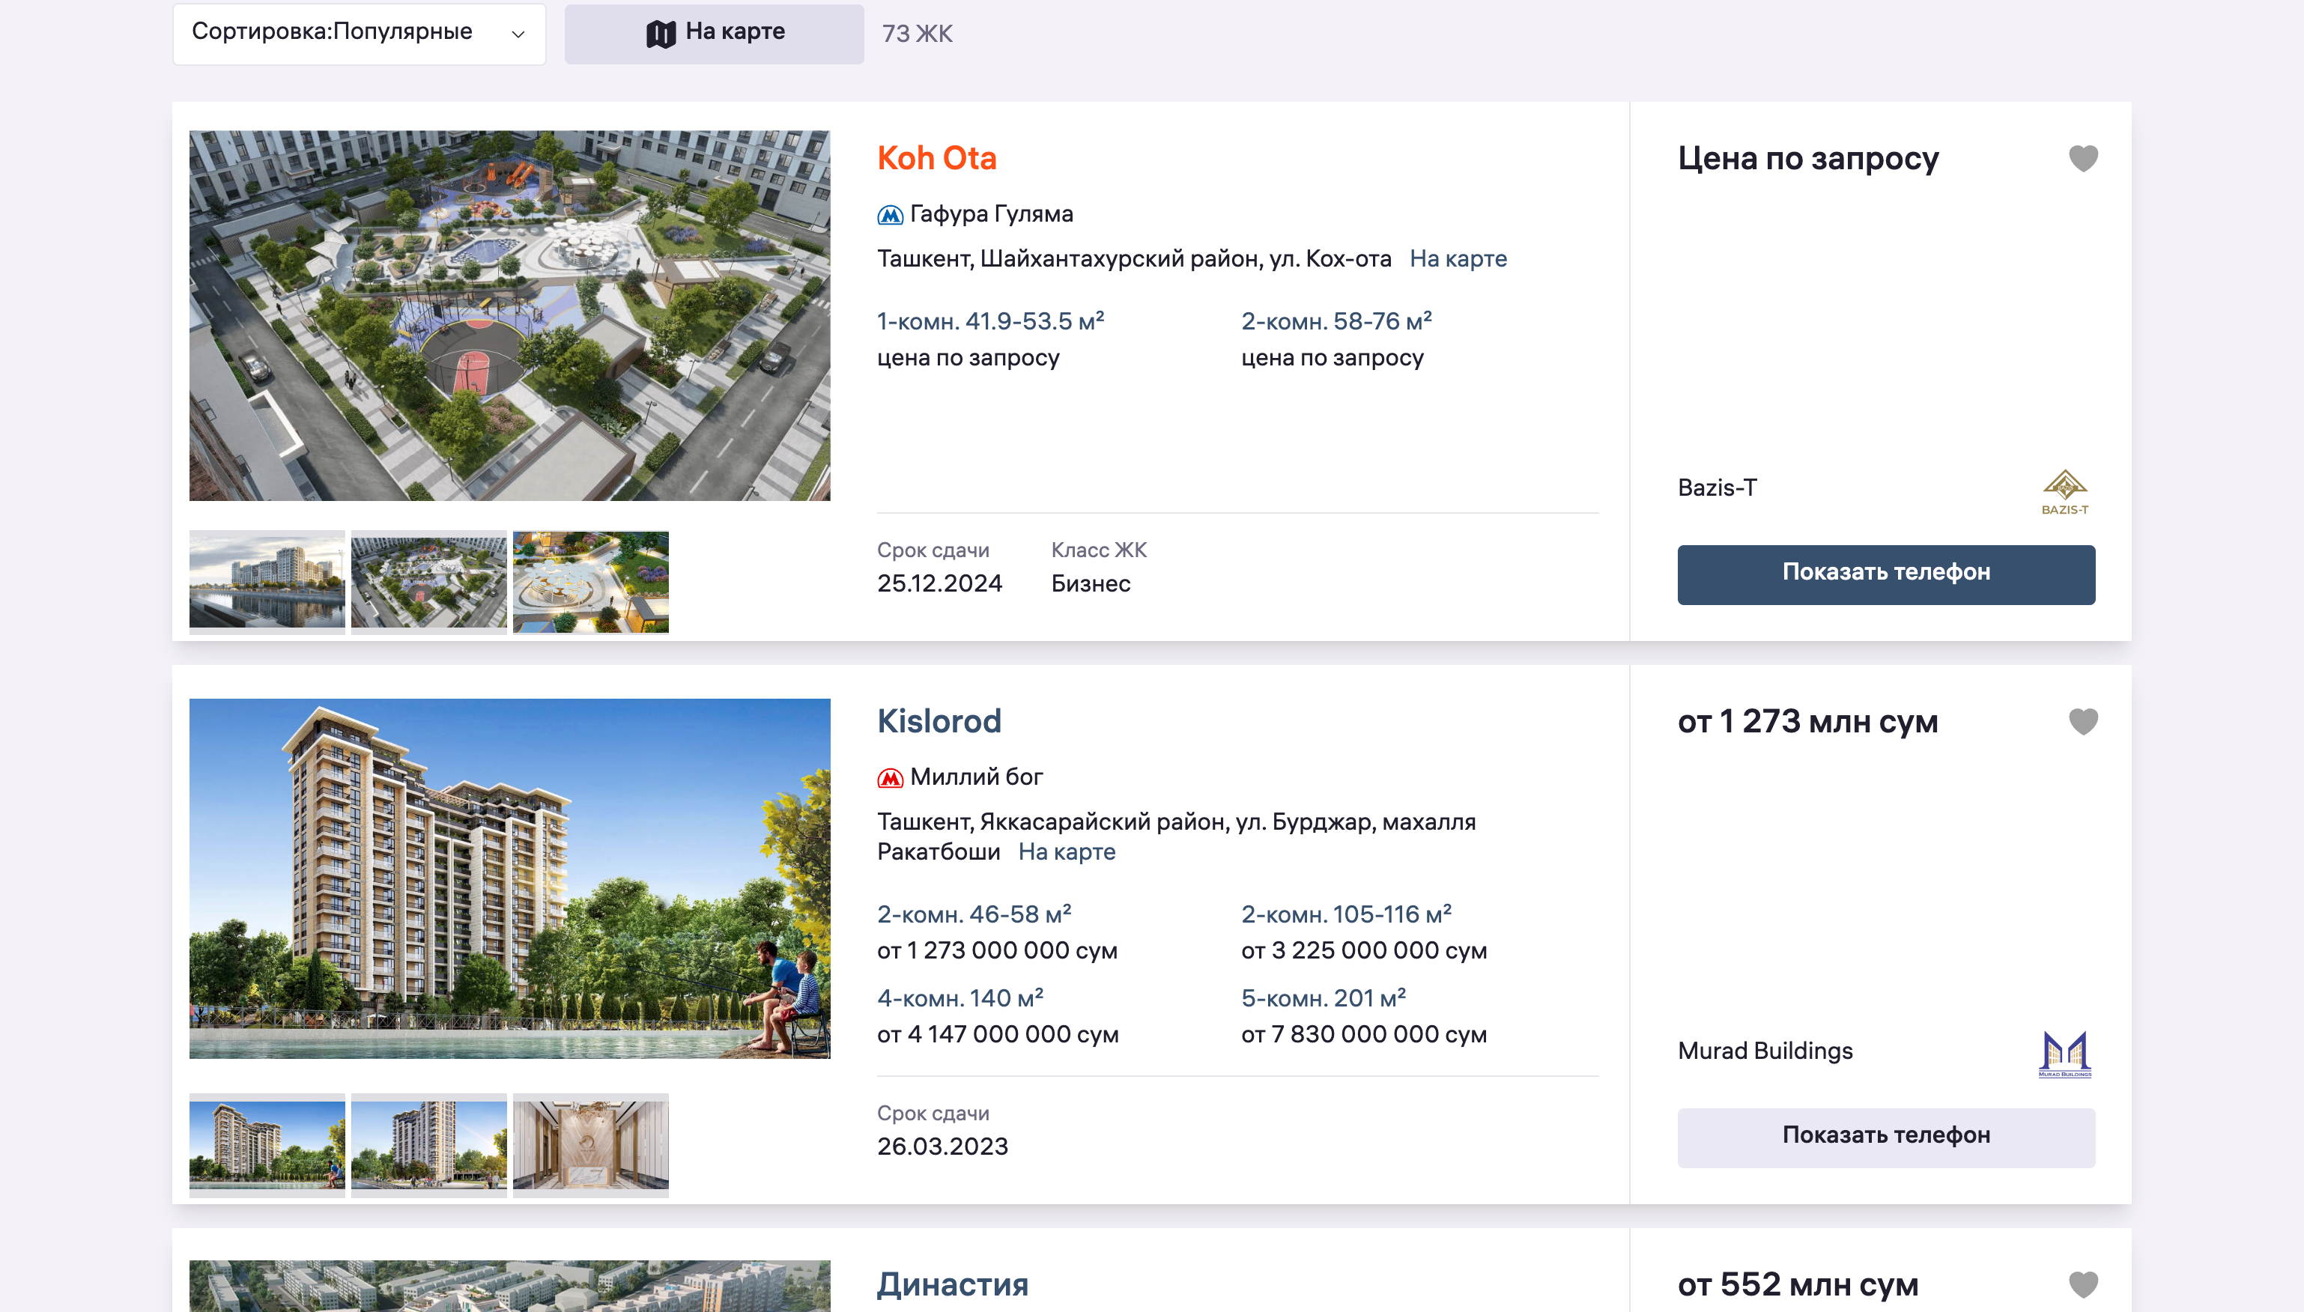
Task: Open the Династия aerial photo
Action: pos(509,1286)
